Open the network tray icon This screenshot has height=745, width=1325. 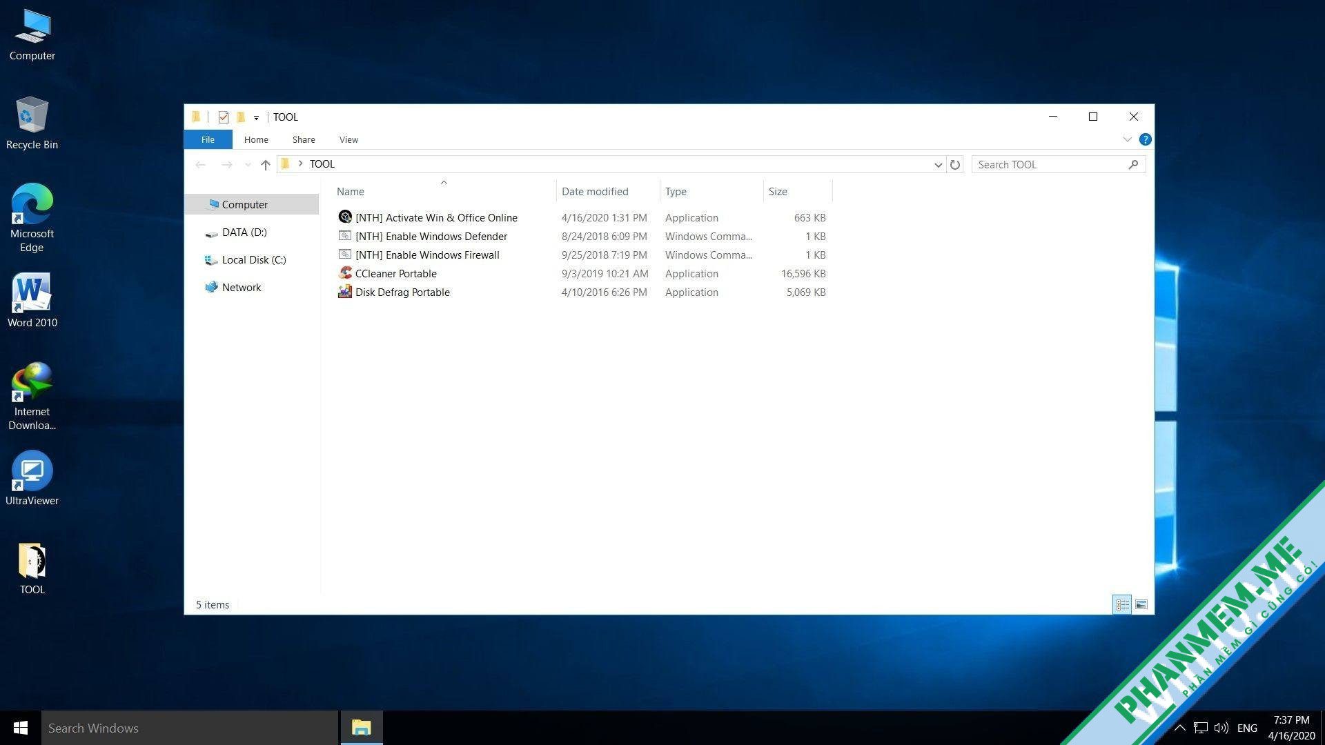(1201, 728)
